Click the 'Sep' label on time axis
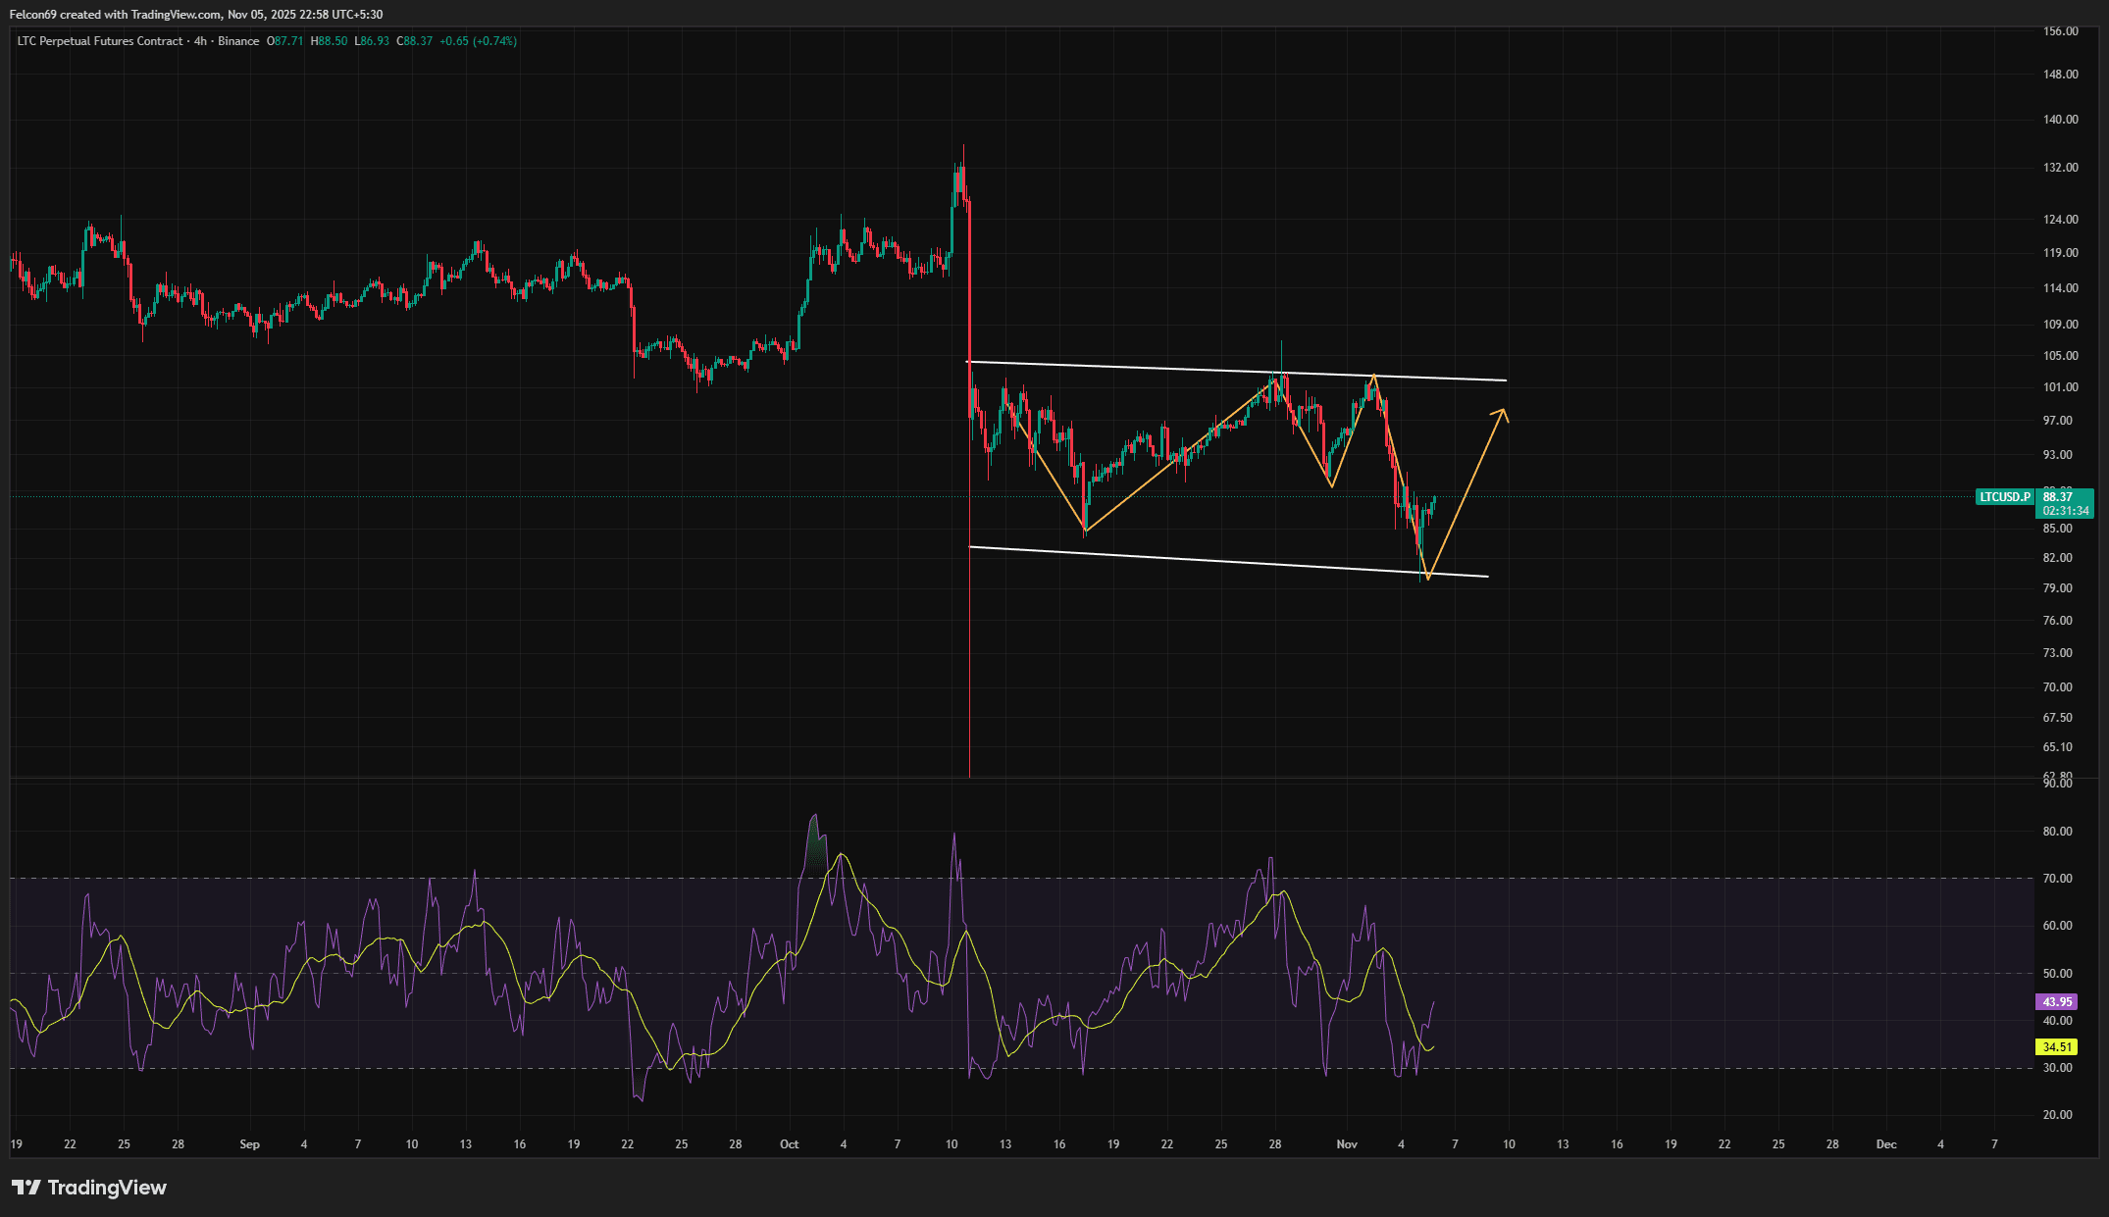The image size is (2109, 1217). pos(249,1144)
